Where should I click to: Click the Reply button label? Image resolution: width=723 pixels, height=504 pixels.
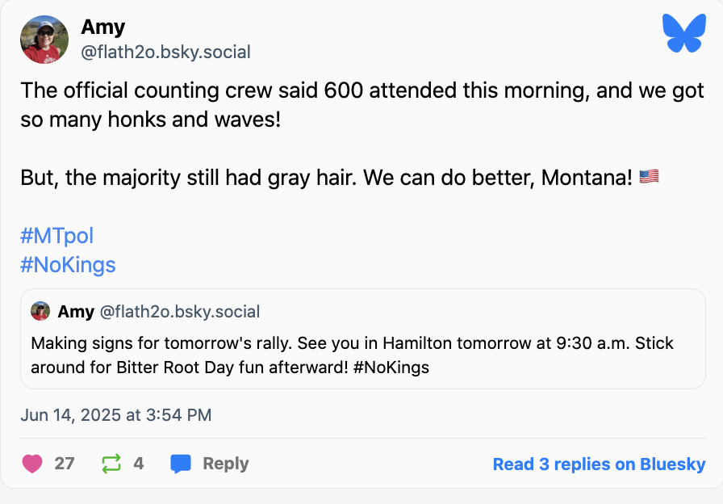click(225, 464)
